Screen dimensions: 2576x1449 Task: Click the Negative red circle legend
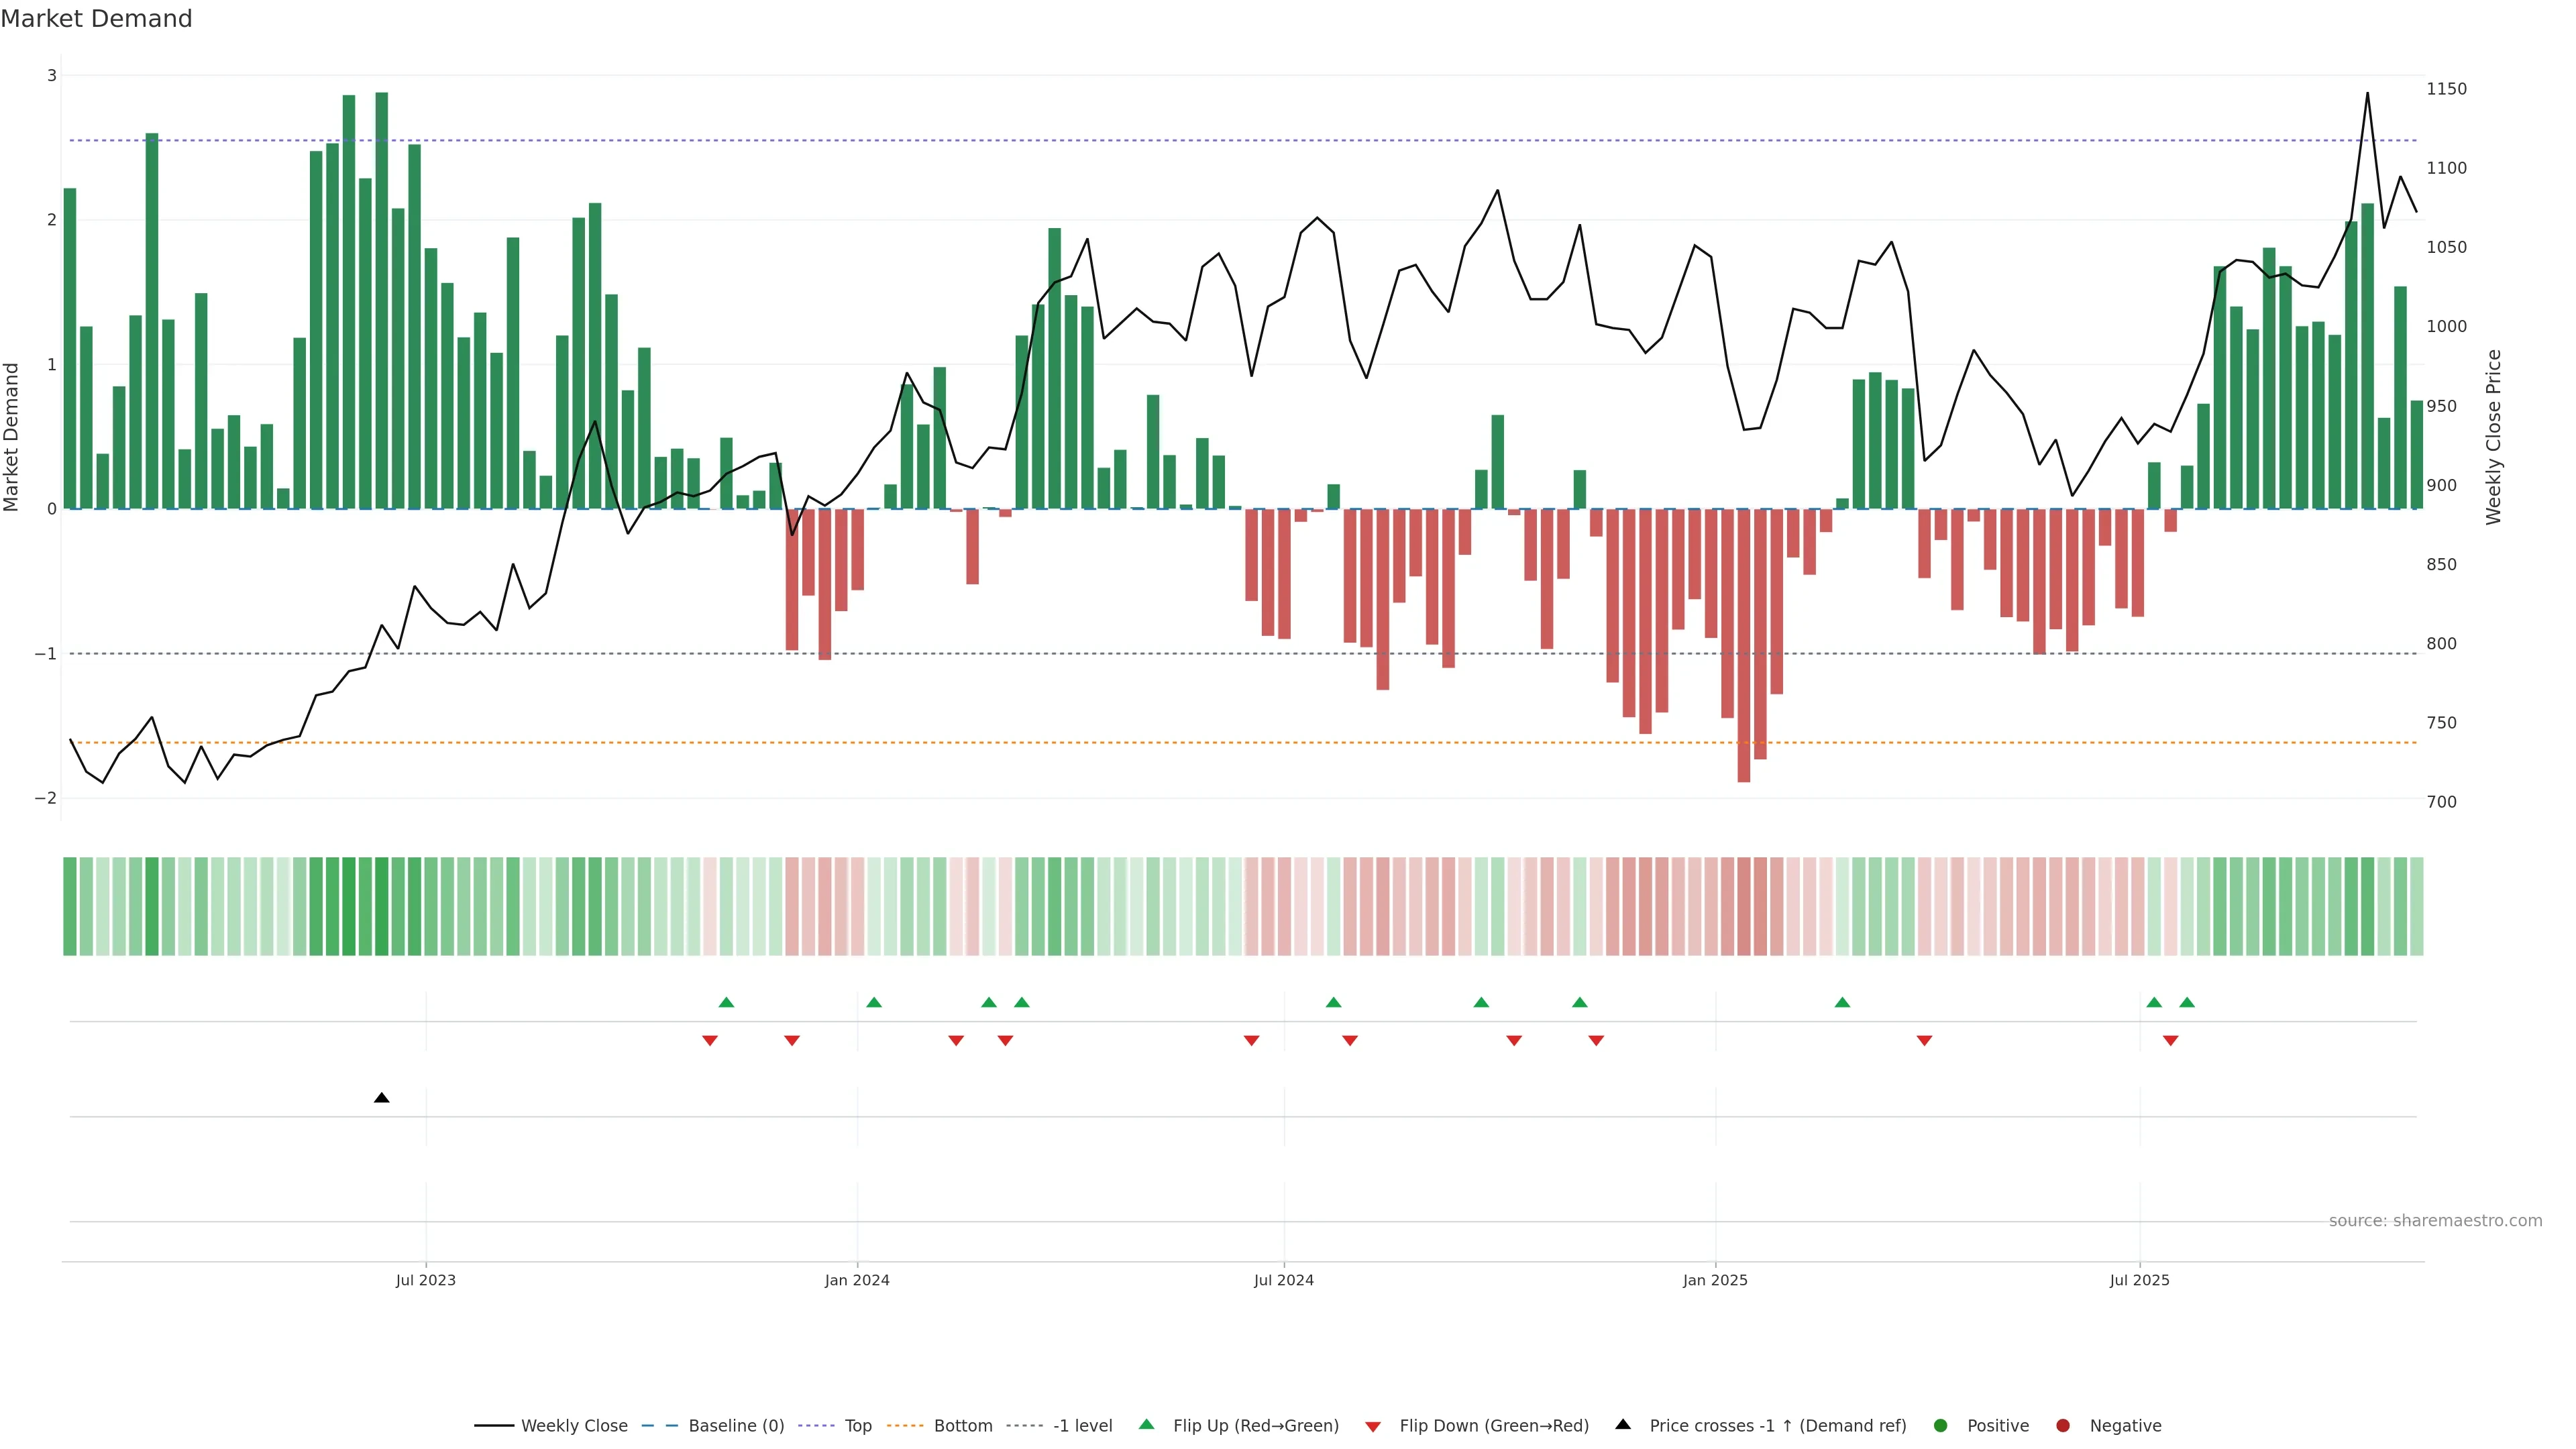[2063, 1425]
